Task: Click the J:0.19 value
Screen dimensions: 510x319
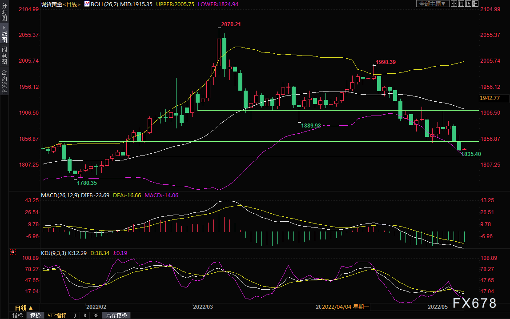Action: (120, 253)
